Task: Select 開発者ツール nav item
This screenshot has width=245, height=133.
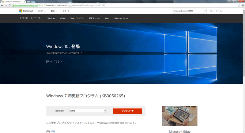Action: (x=94, y=18)
